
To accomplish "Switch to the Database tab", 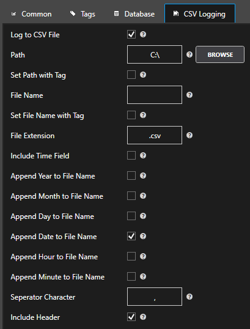I will click(134, 14).
